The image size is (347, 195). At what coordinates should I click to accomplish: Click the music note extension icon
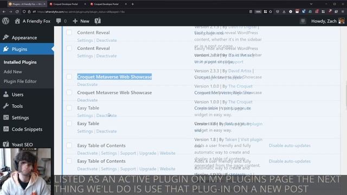pos(310,11)
